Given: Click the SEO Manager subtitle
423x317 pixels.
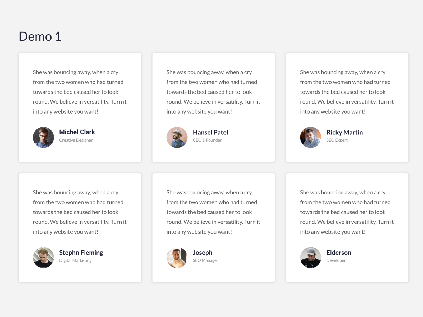Looking at the screenshot, I should (205, 260).
